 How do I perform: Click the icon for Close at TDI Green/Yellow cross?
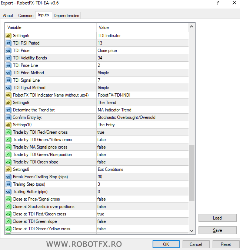tap(9, 229)
